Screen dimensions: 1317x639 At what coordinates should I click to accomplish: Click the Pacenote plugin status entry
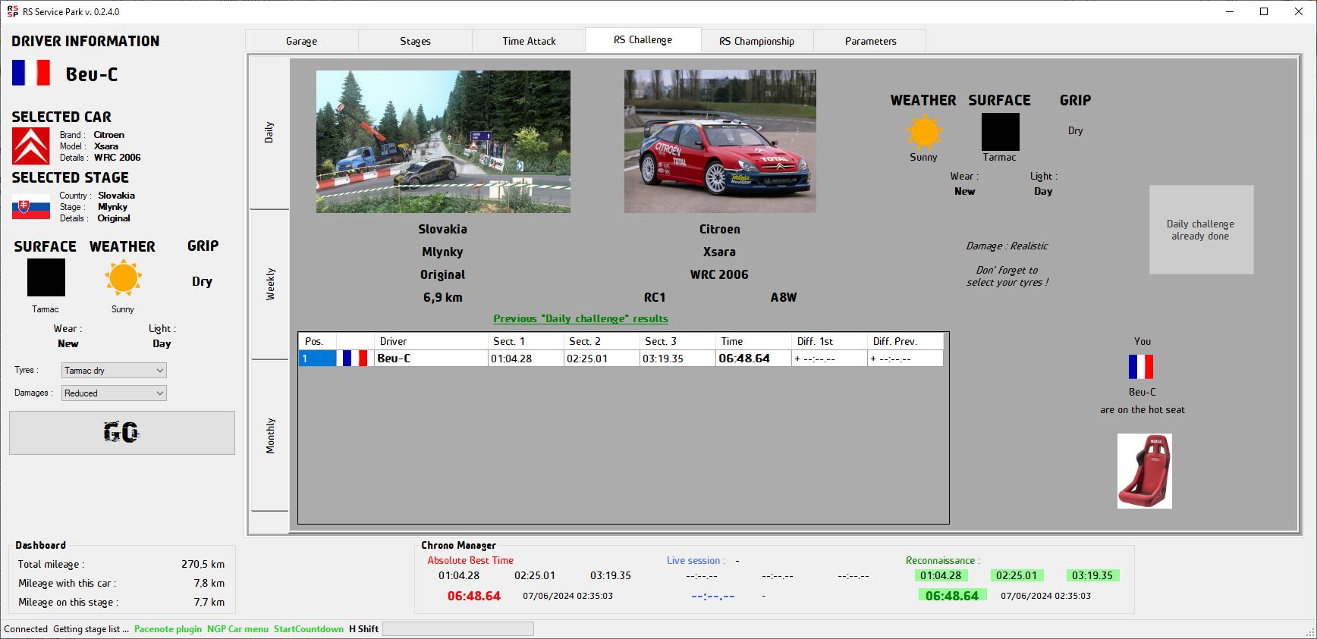coord(168,629)
